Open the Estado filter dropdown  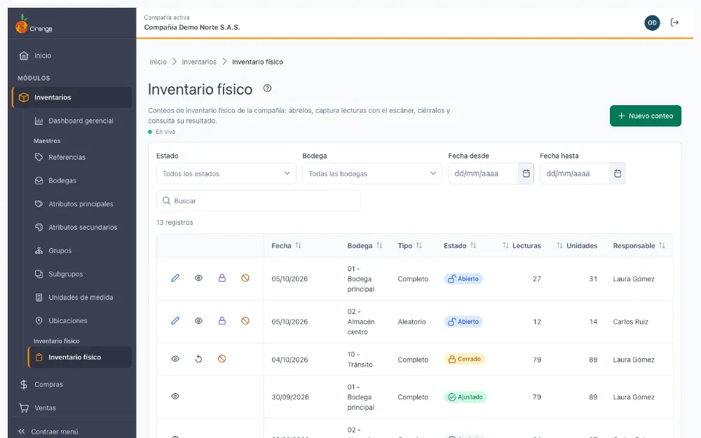(226, 173)
